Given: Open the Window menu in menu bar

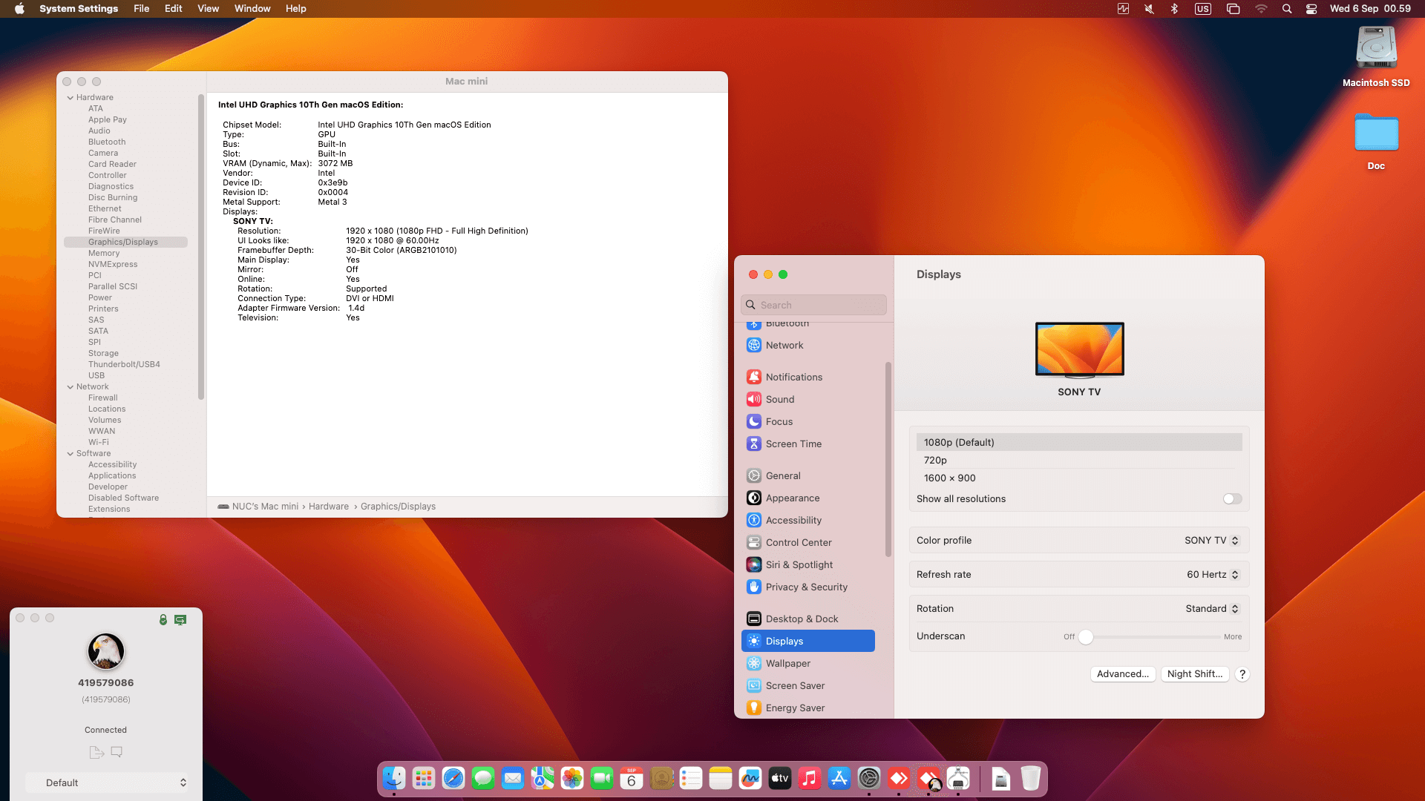Looking at the screenshot, I should coord(252,9).
